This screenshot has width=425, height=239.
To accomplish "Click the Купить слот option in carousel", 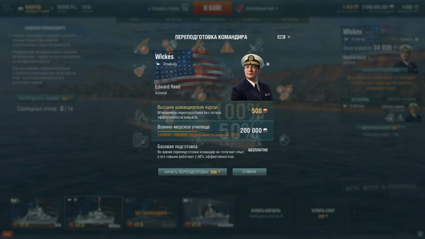I will pyautogui.click(x=323, y=213).
